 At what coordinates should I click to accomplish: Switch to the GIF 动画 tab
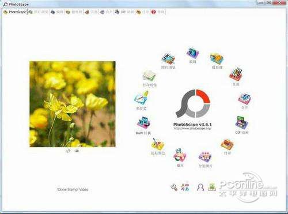click(124, 12)
